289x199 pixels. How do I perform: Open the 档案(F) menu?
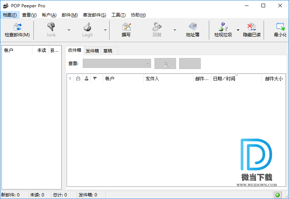pos(10,15)
